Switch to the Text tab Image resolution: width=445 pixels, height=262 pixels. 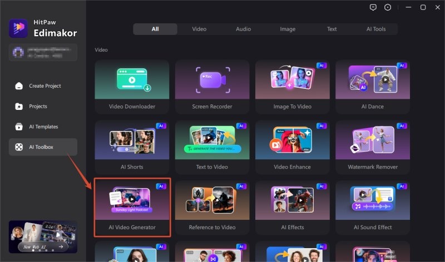coord(332,29)
